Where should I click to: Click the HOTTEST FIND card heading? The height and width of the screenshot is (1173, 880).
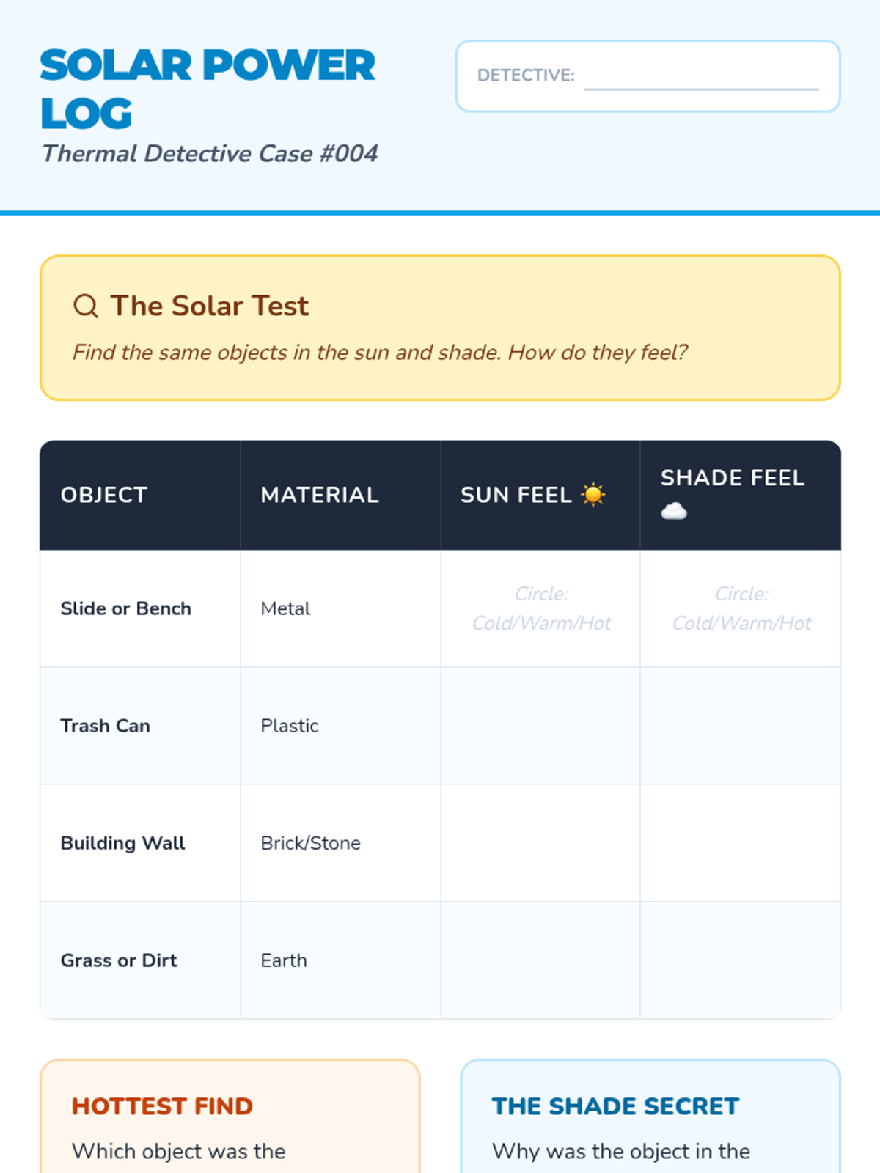(x=162, y=1106)
